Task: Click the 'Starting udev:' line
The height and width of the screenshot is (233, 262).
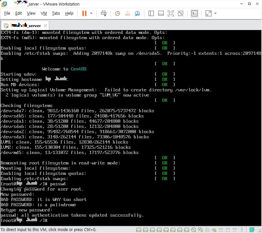Action: coord(19,74)
